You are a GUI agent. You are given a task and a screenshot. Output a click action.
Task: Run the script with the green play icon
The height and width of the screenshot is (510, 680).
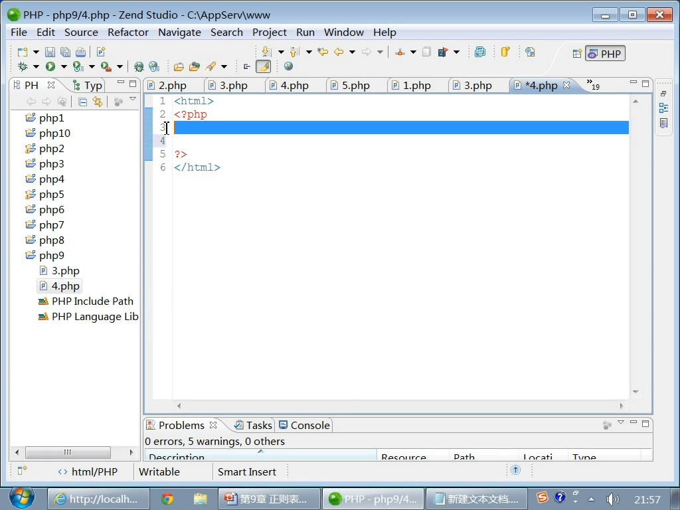pos(50,66)
